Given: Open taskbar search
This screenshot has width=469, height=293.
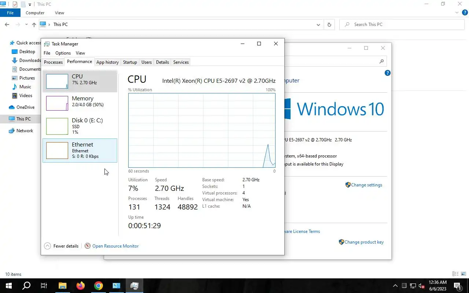Looking at the screenshot, I should [26, 286].
